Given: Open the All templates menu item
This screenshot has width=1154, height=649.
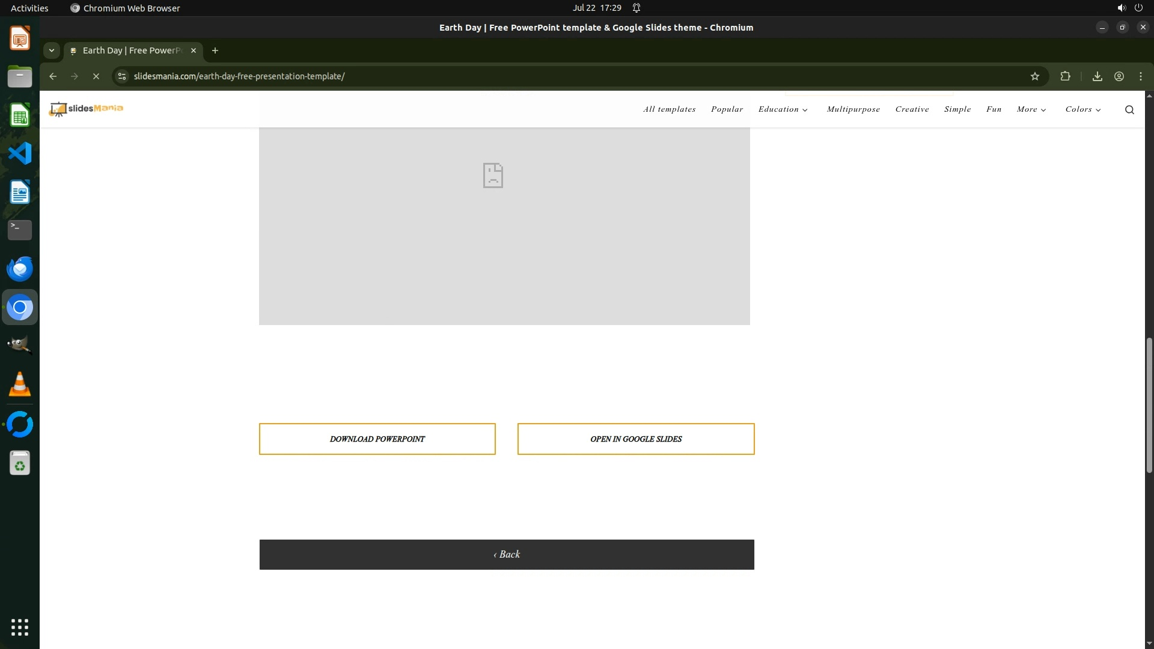Looking at the screenshot, I should [669, 109].
